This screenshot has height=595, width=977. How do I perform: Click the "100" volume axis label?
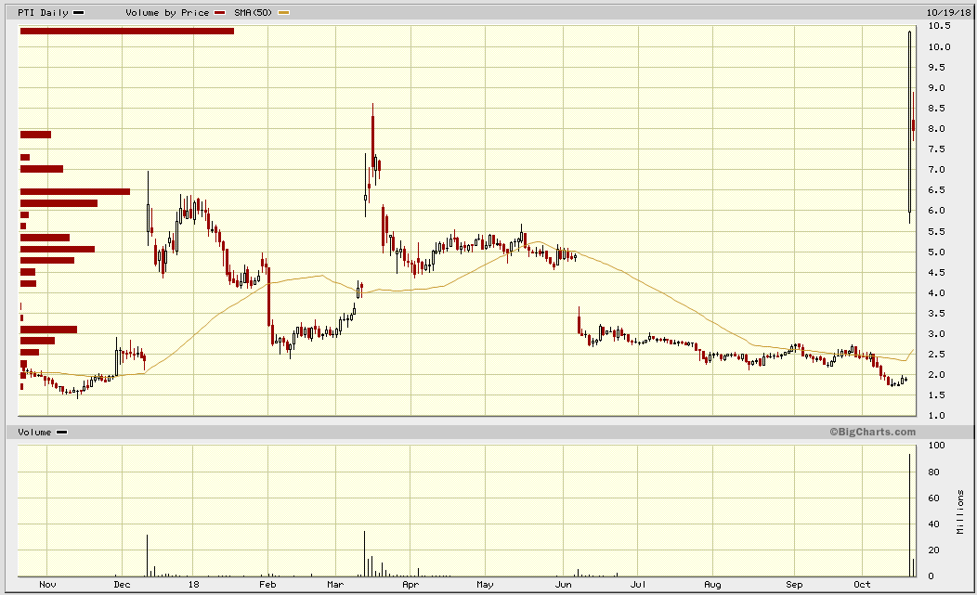tap(936, 446)
